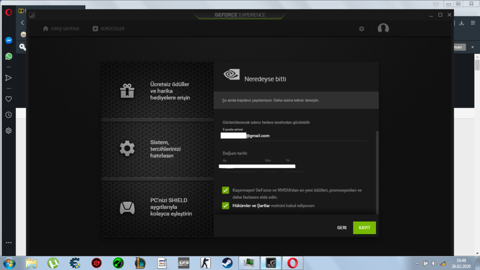480x270 pixels.
Task: Open Opera sidebar three-dots menu
Action: coord(9,242)
